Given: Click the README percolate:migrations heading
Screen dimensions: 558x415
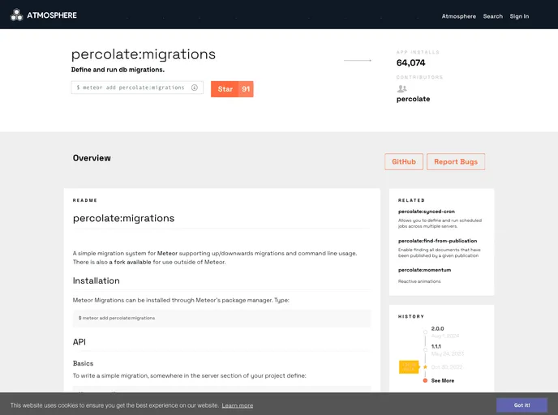Looking at the screenshot, I should [123, 218].
